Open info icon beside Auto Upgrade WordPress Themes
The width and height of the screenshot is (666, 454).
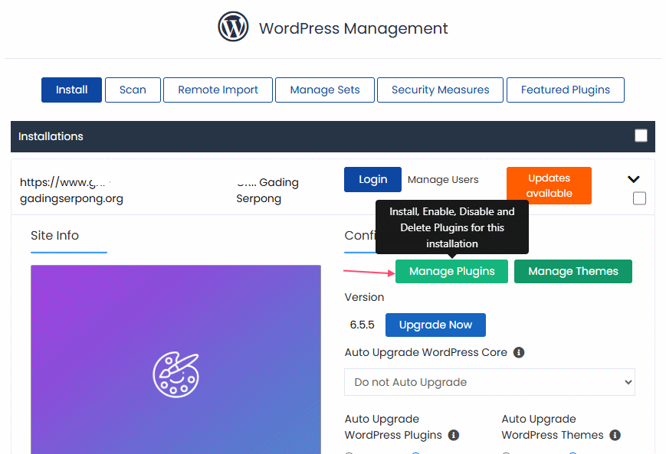click(x=615, y=435)
